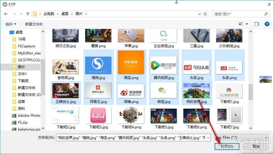
Task: Select 桌面 in the navigation tree
Action: 16,32
